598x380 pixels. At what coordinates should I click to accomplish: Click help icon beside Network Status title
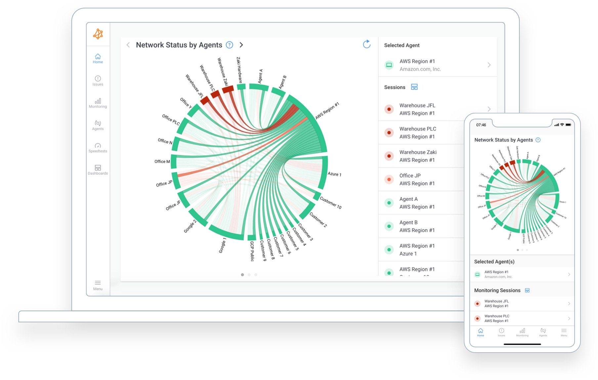[229, 45]
